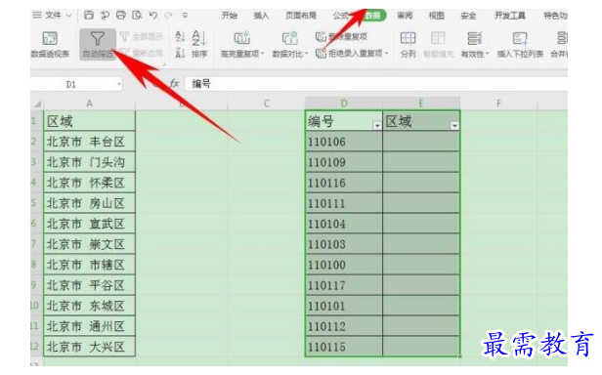Click the print icon in quick toolbar
Viewport: 602px width, 375px height.
[121, 15]
